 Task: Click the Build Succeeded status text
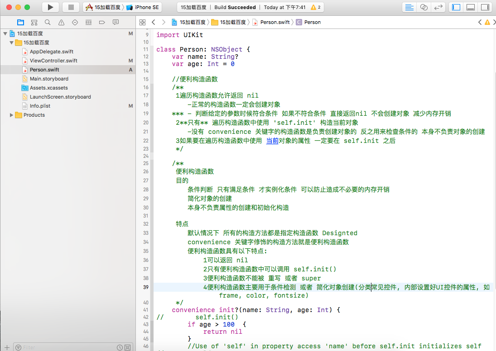pyautogui.click(x=235, y=7)
